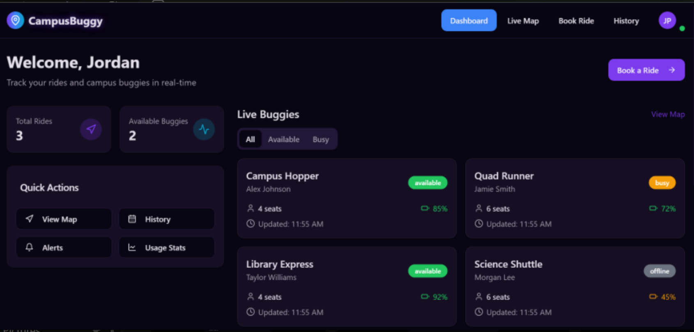Click driver name Alex Johnson
The image size is (694, 332).
pos(268,189)
